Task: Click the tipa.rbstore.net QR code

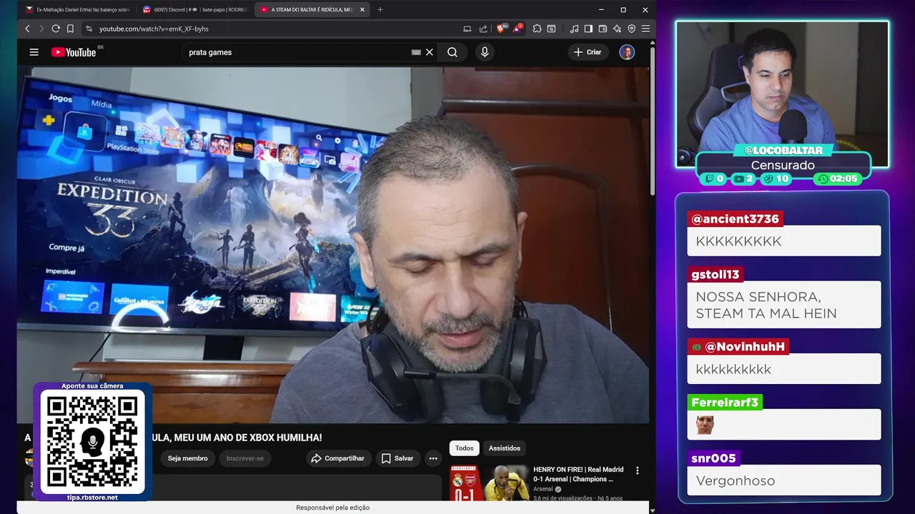Action: point(92,442)
